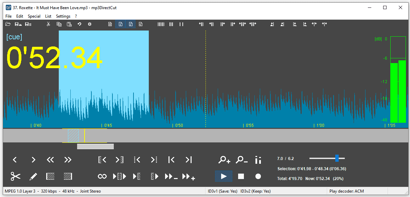
Task: Click the blue slider handle near 7.0 / 6.2
Action: tap(337, 158)
